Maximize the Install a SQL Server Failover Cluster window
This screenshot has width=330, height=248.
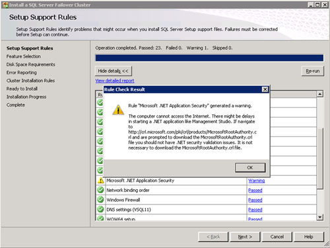point(317,5)
